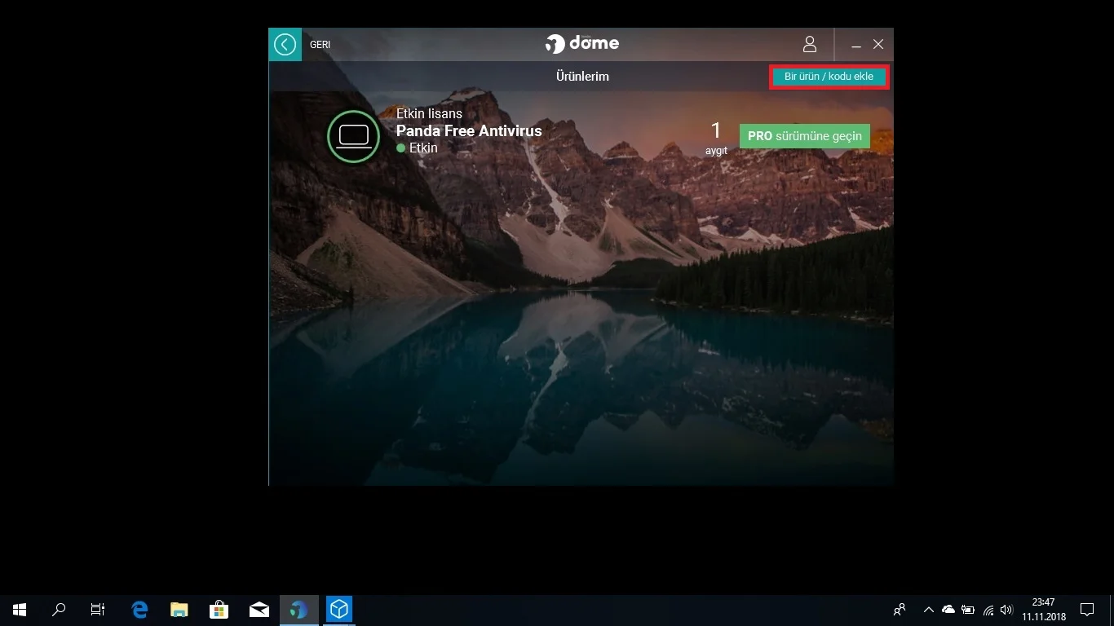Image resolution: width=1114 pixels, height=626 pixels.
Task: Click the back arrow icon
Action: 285,44
